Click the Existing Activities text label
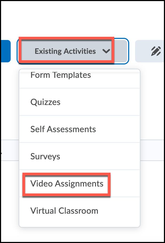Screen dimensions: 165x243 pyautogui.click(x=65, y=51)
